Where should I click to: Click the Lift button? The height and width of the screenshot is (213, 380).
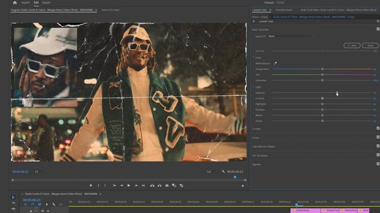pos(152,185)
